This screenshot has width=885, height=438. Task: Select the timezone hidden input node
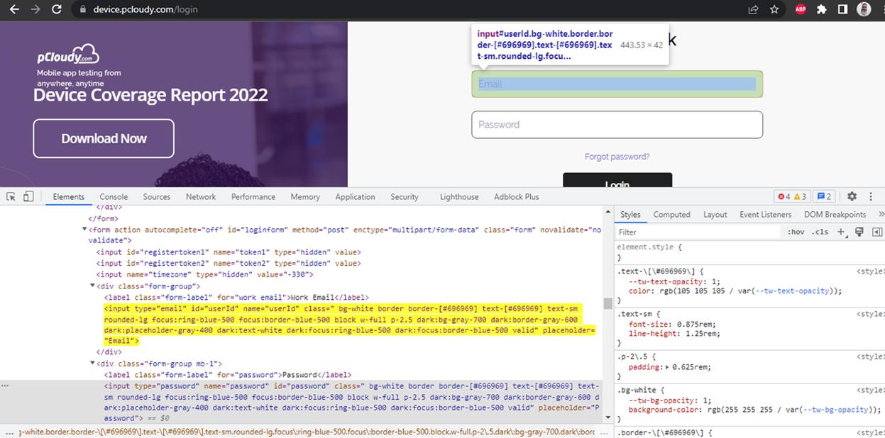point(204,274)
